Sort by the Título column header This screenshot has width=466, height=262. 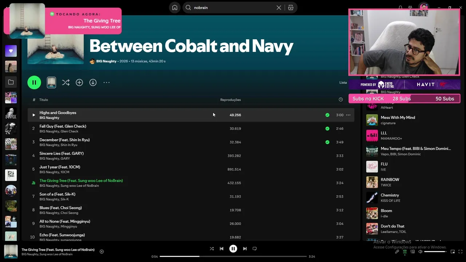coord(44,100)
